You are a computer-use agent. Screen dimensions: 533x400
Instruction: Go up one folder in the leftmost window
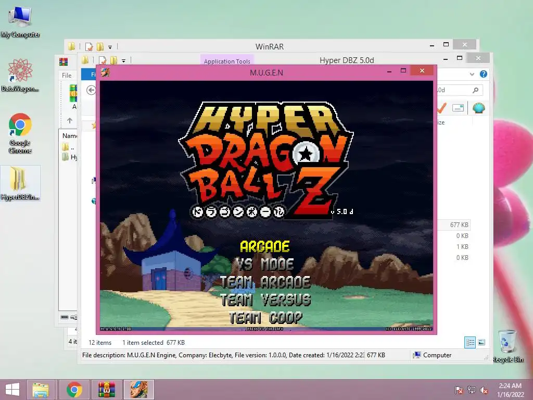pyautogui.click(x=70, y=120)
